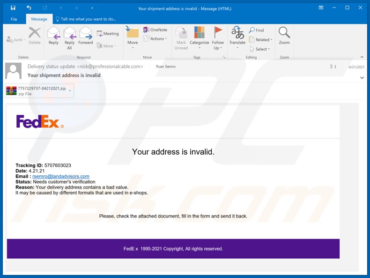
Task: Reply to the email
Action: [x=53, y=36]
